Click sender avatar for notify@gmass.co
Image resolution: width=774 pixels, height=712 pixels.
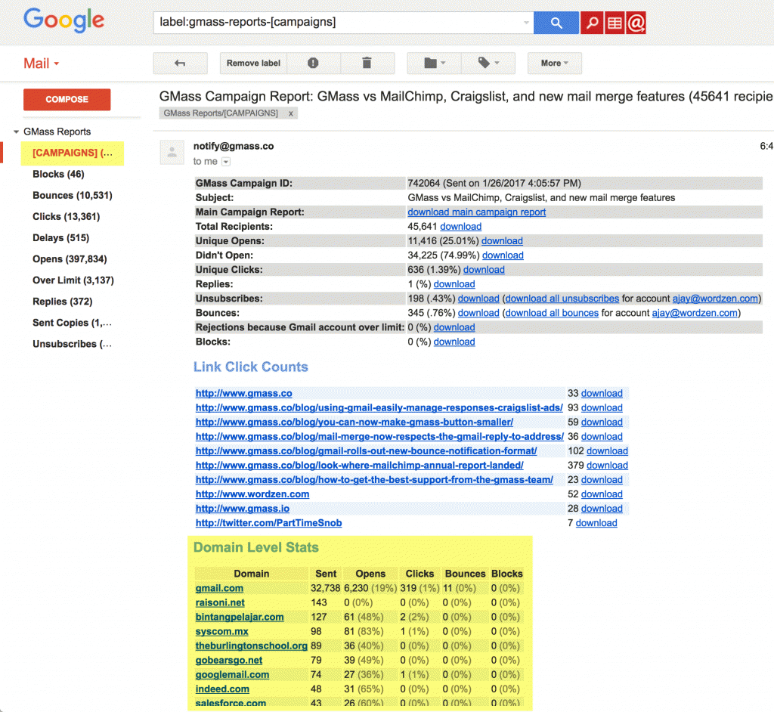coord(172,153)
